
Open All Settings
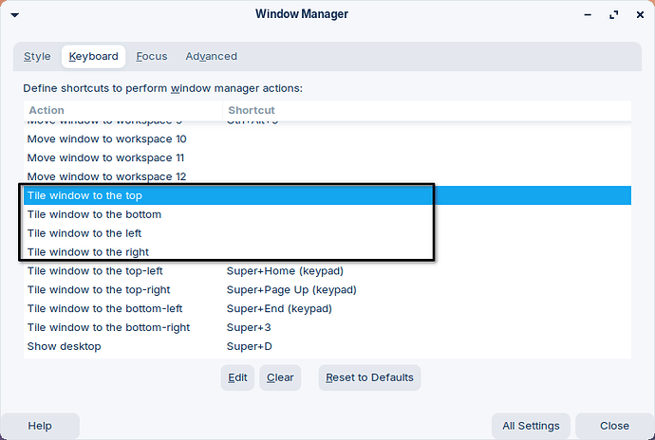pyautogui.click(x=532, y=426)
